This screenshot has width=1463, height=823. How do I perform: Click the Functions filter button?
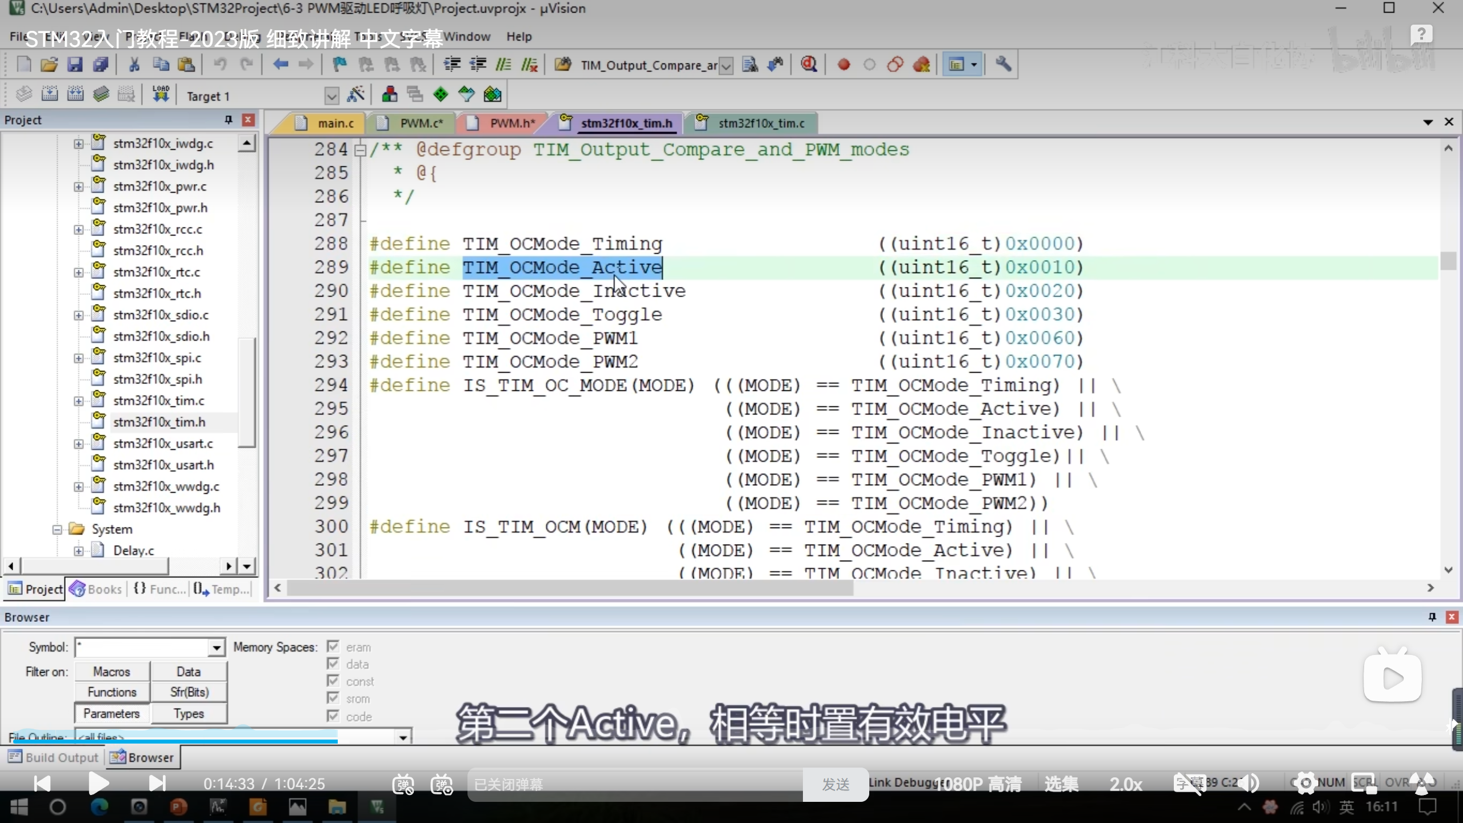112,692
